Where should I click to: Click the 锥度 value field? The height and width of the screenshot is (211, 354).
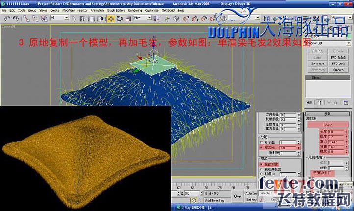tap(336, 152)
